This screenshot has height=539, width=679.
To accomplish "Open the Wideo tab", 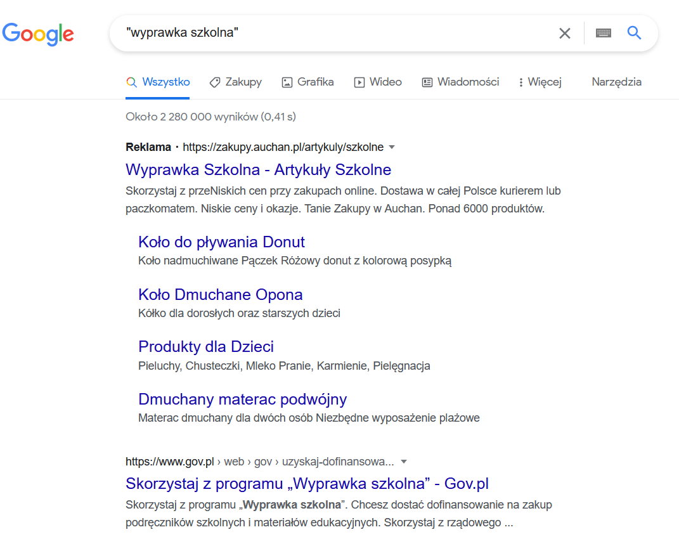I will tap(378, 82).
